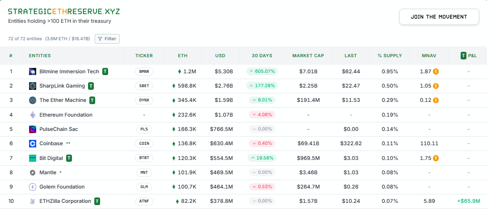487x210 pixels.
Task: Click the $322.62 last price cell
Action: [351, 143]
